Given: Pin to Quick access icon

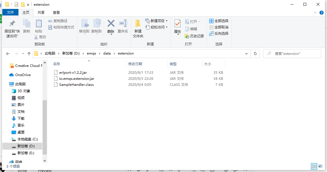Looking at the screenshot, I should click(12, 23).
